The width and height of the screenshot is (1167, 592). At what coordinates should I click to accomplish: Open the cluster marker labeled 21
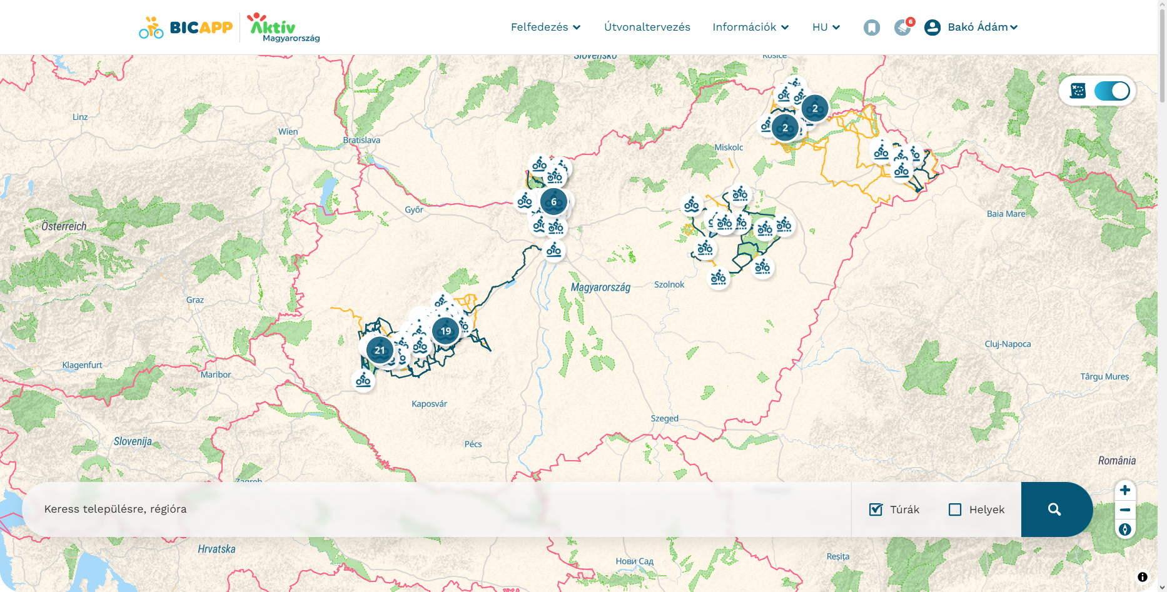click(380, 350)
